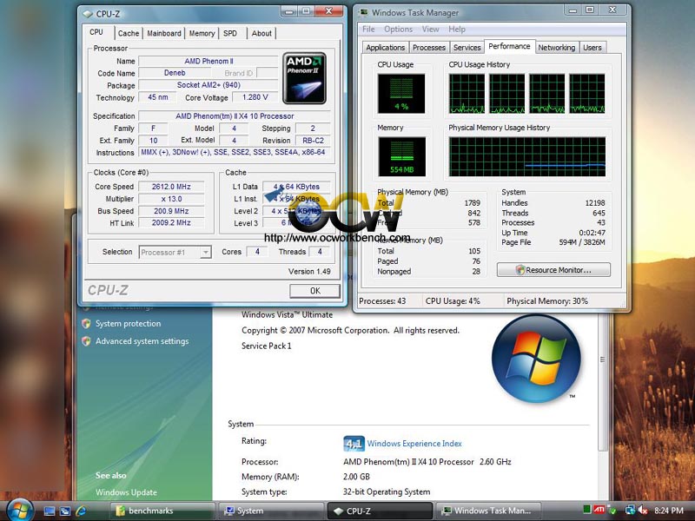
Task: Click System protection shield icon
Action: tap(86, 323)
